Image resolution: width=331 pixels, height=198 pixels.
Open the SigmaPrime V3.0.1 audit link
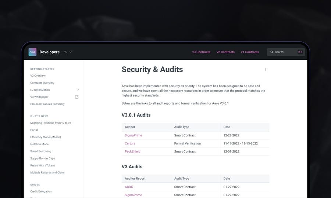[x=133, y=135]
